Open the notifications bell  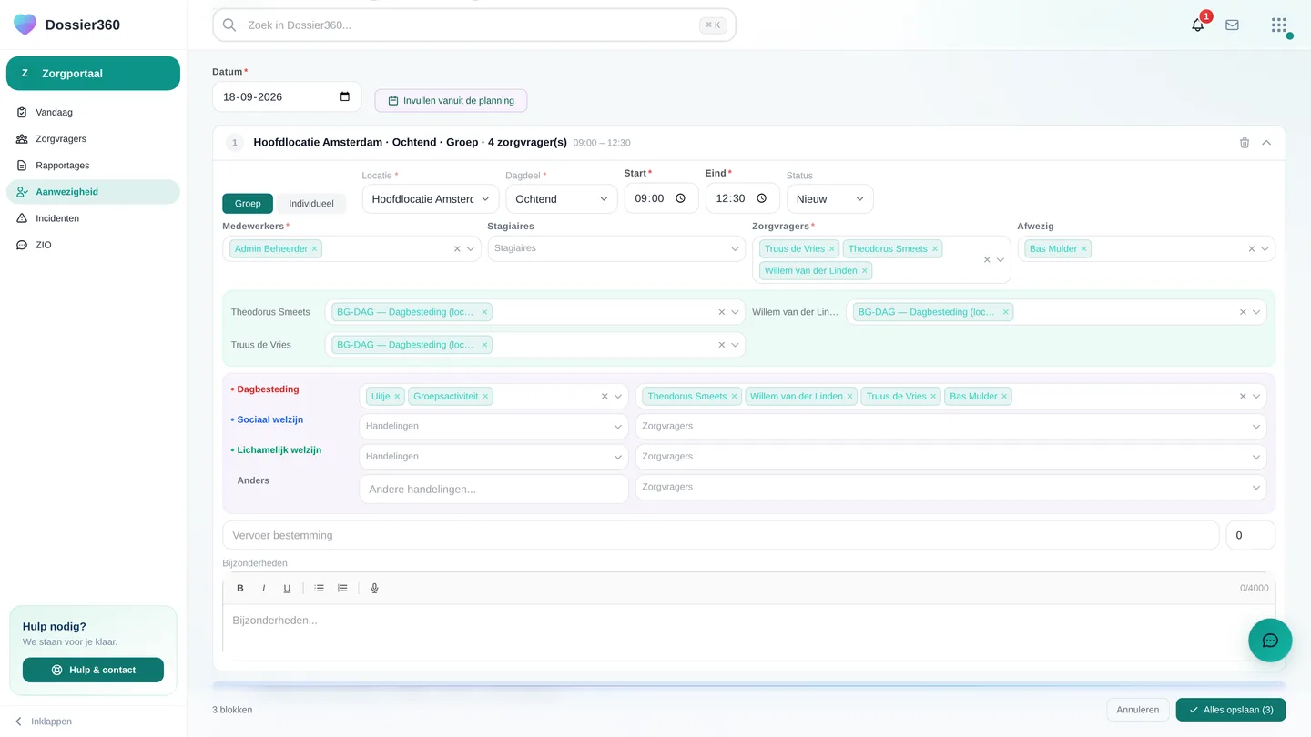pyautogui.click(x=1198, y=25)
